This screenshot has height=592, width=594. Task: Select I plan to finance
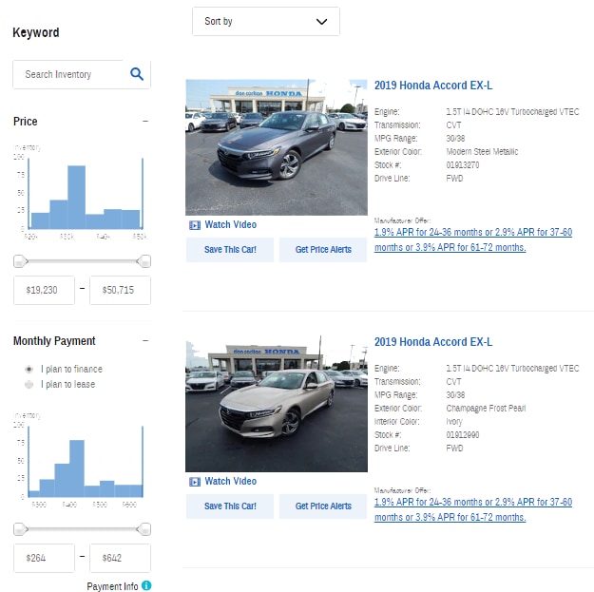[29, 369]
